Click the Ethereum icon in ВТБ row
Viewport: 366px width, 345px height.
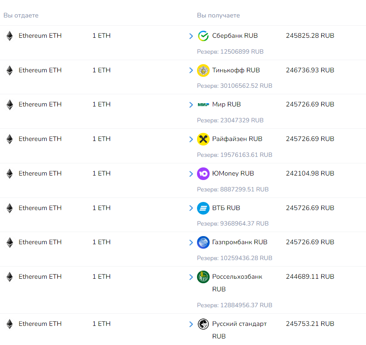(10, 208)
